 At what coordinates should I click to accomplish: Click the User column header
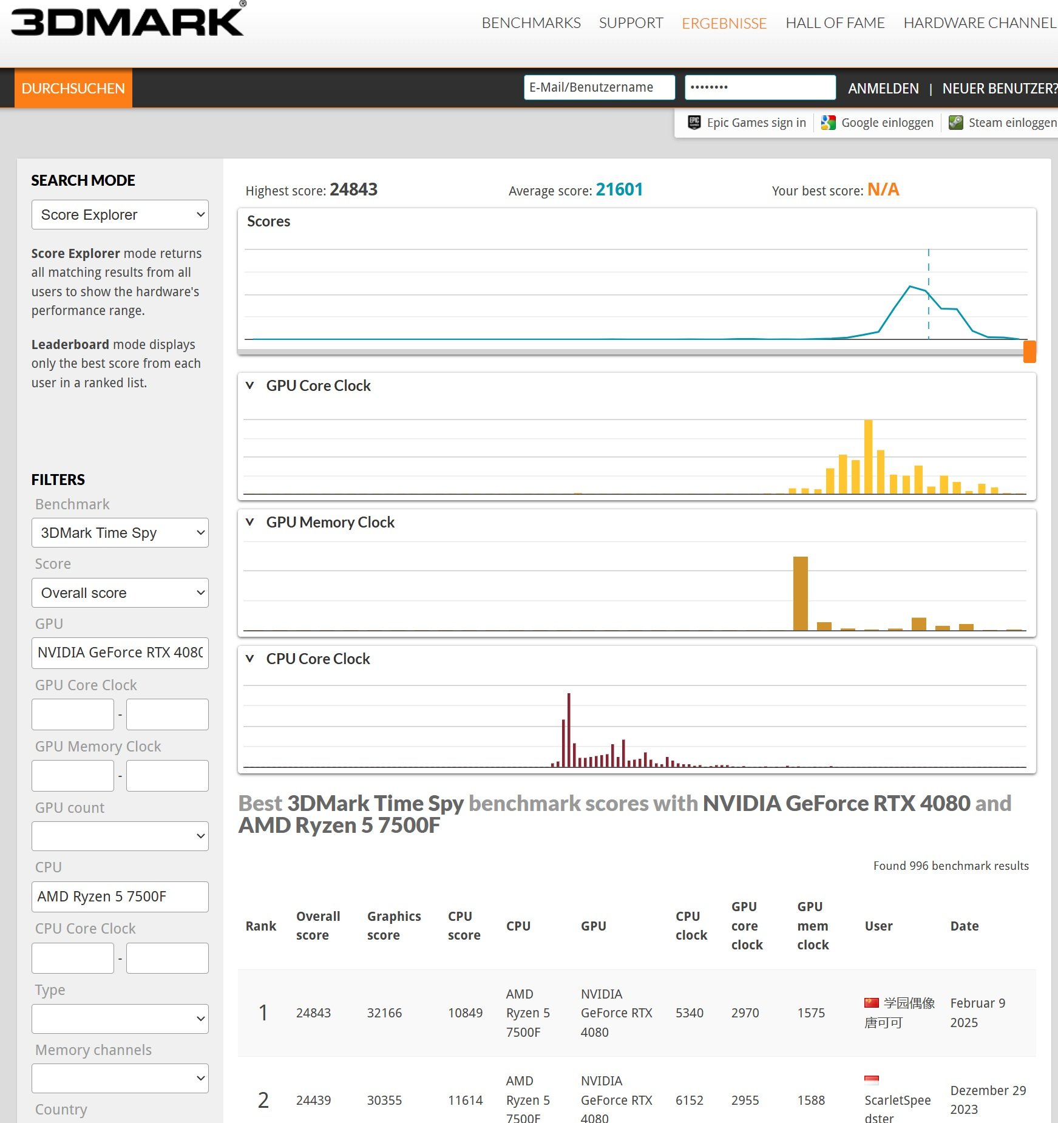coord(878,926)
